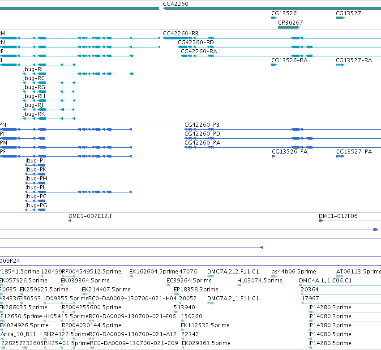Image resolution: width=381 pixels, height=350 pixels.
Task: Select EST label EK162604.5prime
Action: point(154,272)
